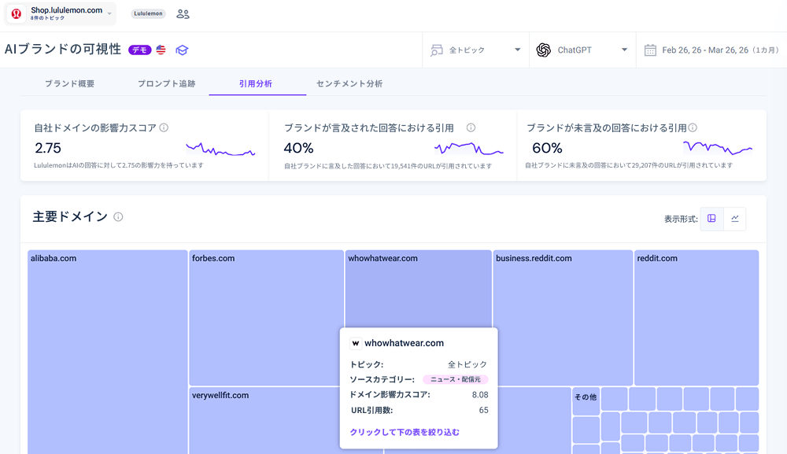Click the arrow beside ChatGPT
The height and width of the screenshot is (454, 787).
tap(624, 50)
